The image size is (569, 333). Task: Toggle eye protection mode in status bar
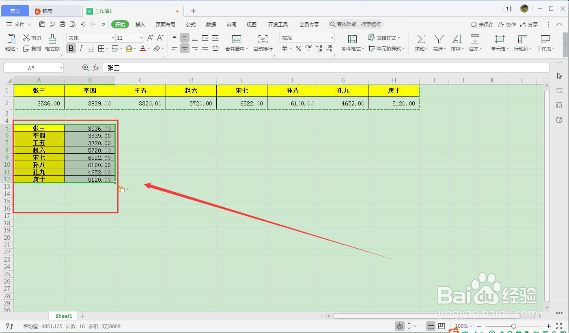(x=400, y=326)
